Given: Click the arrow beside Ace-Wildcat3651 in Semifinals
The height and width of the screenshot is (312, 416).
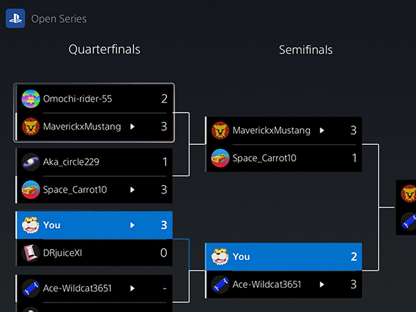Looking at the screenshot, I should pos(322,284).
